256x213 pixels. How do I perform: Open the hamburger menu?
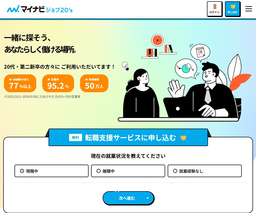[249, 9]
